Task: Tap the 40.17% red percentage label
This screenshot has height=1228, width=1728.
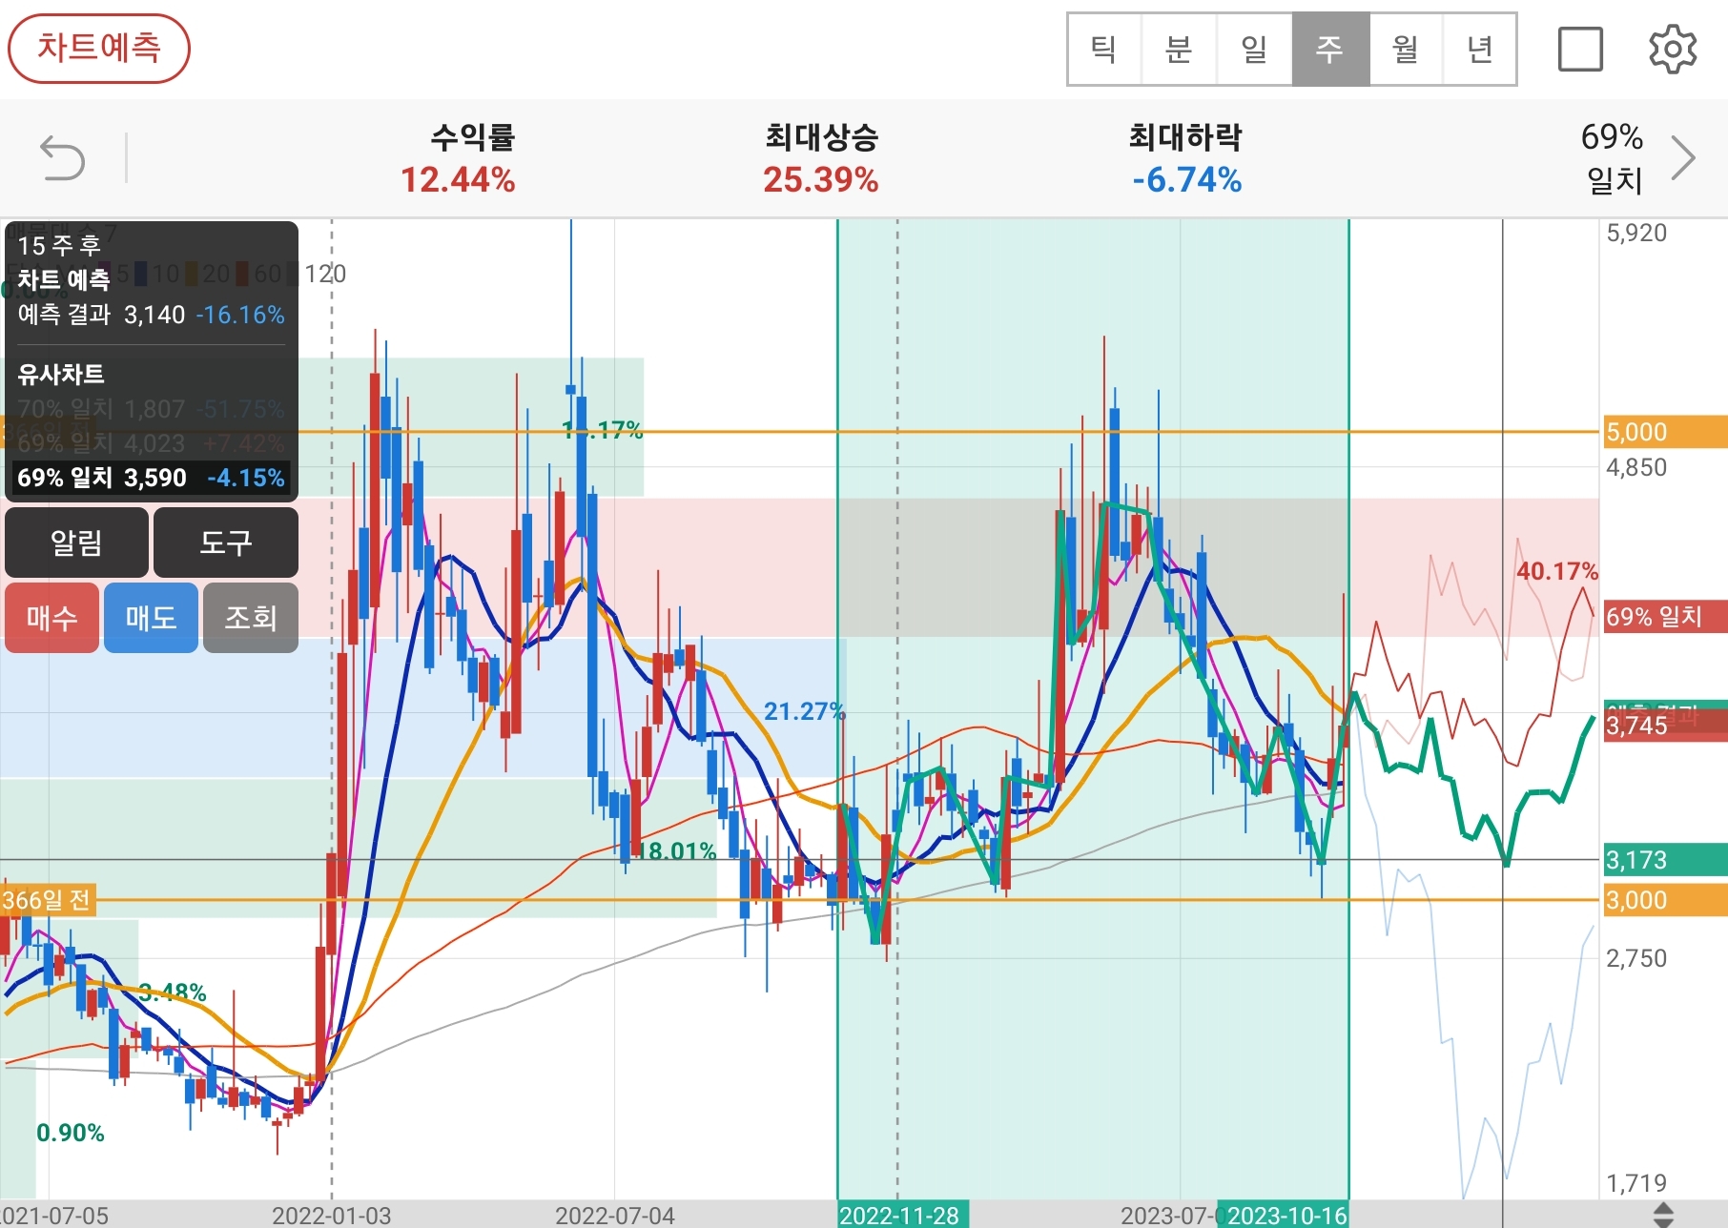Action: tap(1556, 571)
